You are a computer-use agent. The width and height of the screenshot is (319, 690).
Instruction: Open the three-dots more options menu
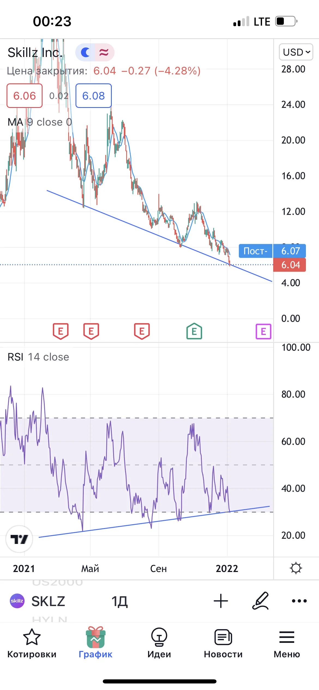tap(299, 601)
